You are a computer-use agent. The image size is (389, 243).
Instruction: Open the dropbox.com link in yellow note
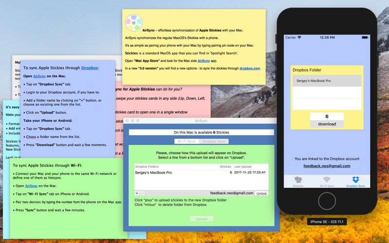tap(250, 69)
